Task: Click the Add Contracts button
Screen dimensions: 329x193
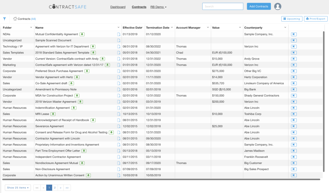Action: click(259, 6)
